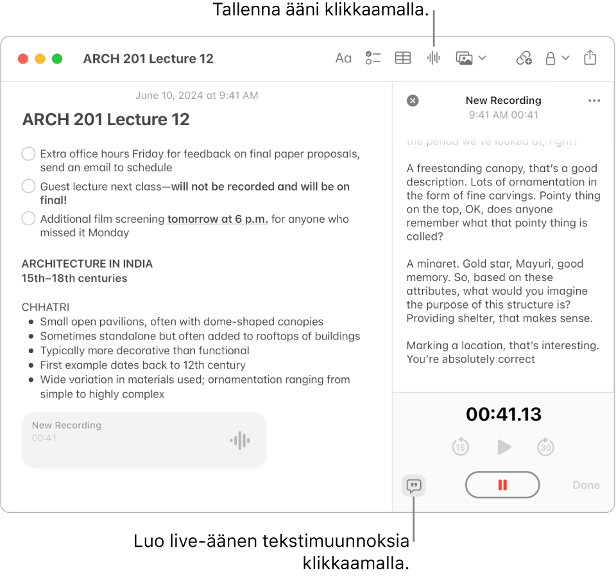Open text formatting options with the Aa icon
Screen dimensions: 616x577
tap(343, 58)
